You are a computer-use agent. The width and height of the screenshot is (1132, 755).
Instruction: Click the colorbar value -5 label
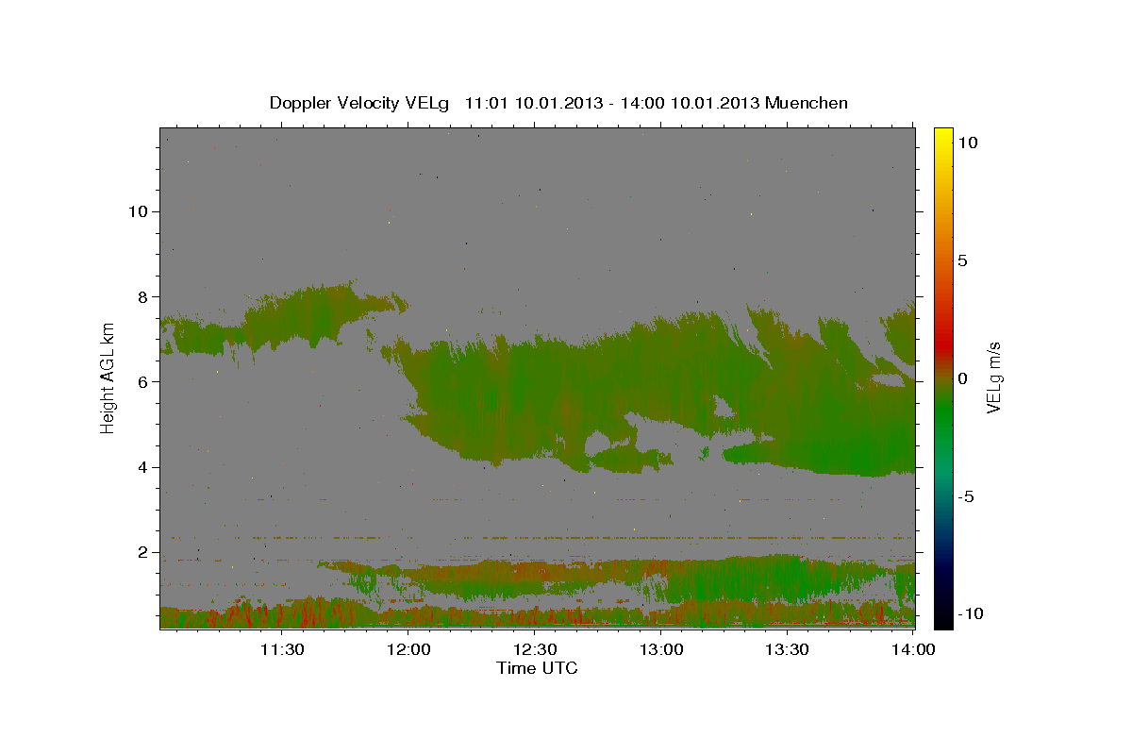click(964, 496)
